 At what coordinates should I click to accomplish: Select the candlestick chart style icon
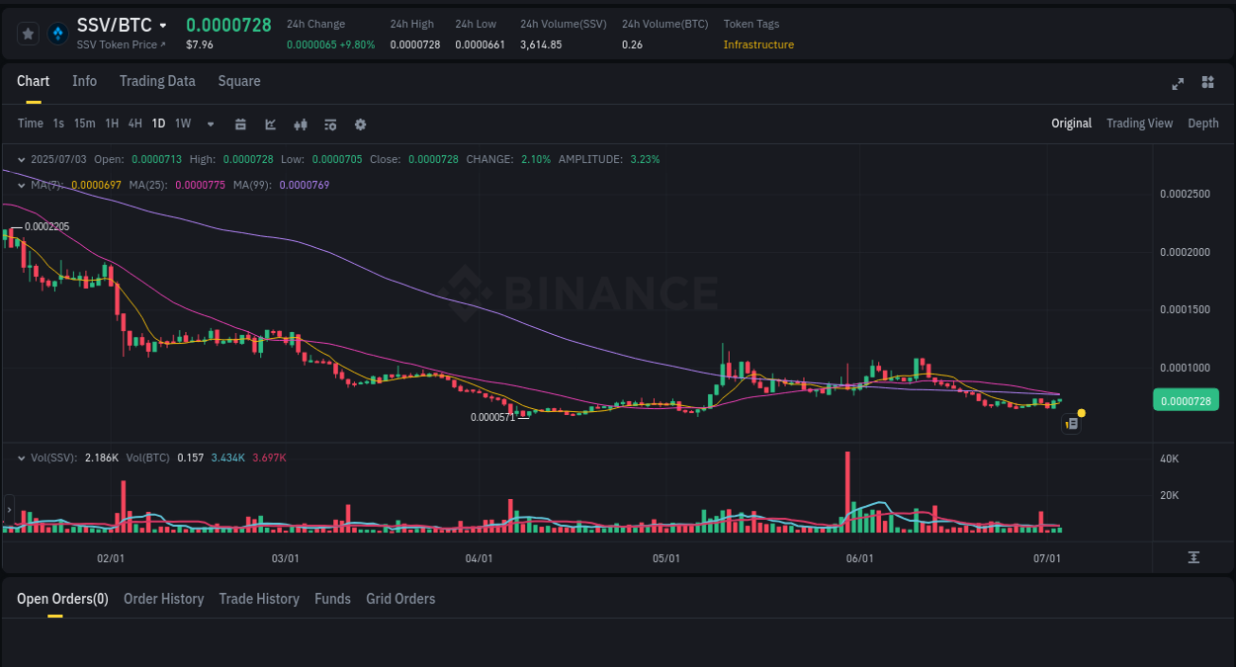coord(300,124)
